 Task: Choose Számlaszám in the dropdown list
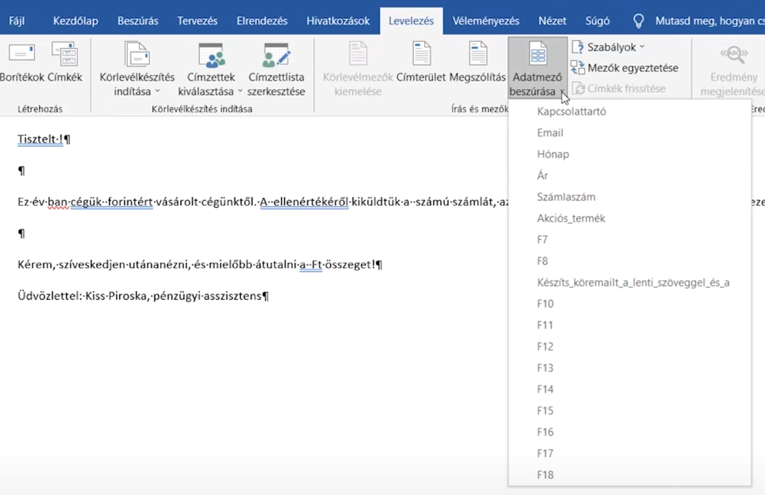[x=566, y=197]
